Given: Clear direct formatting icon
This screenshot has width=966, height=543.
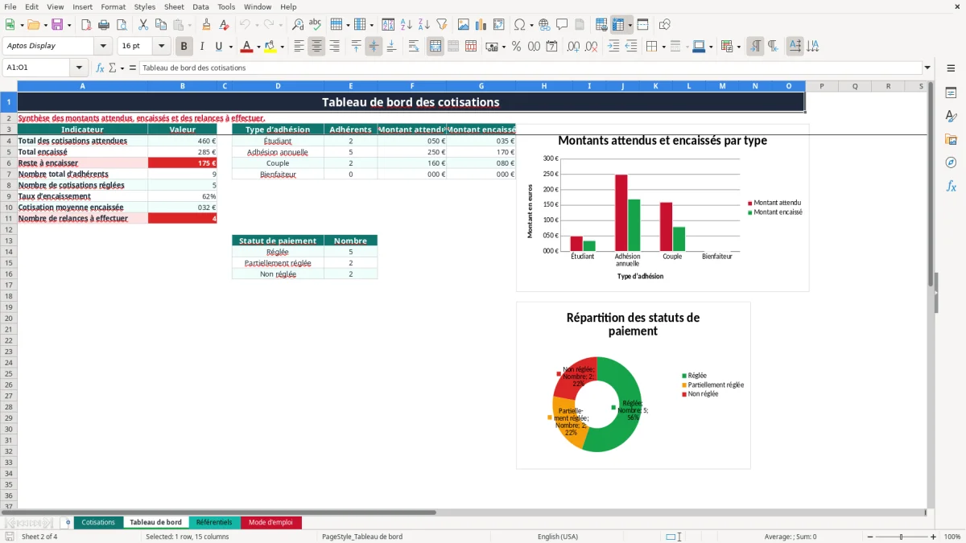Looking at the screenshot, I should pyautogui.click(x=224, y=25).
